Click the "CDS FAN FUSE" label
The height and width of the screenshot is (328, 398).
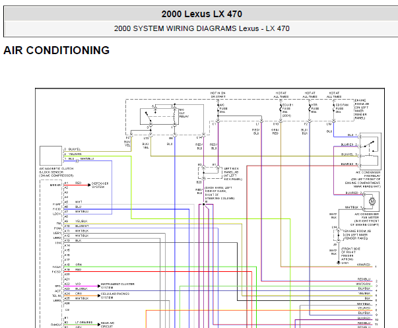tap(342, 108)
